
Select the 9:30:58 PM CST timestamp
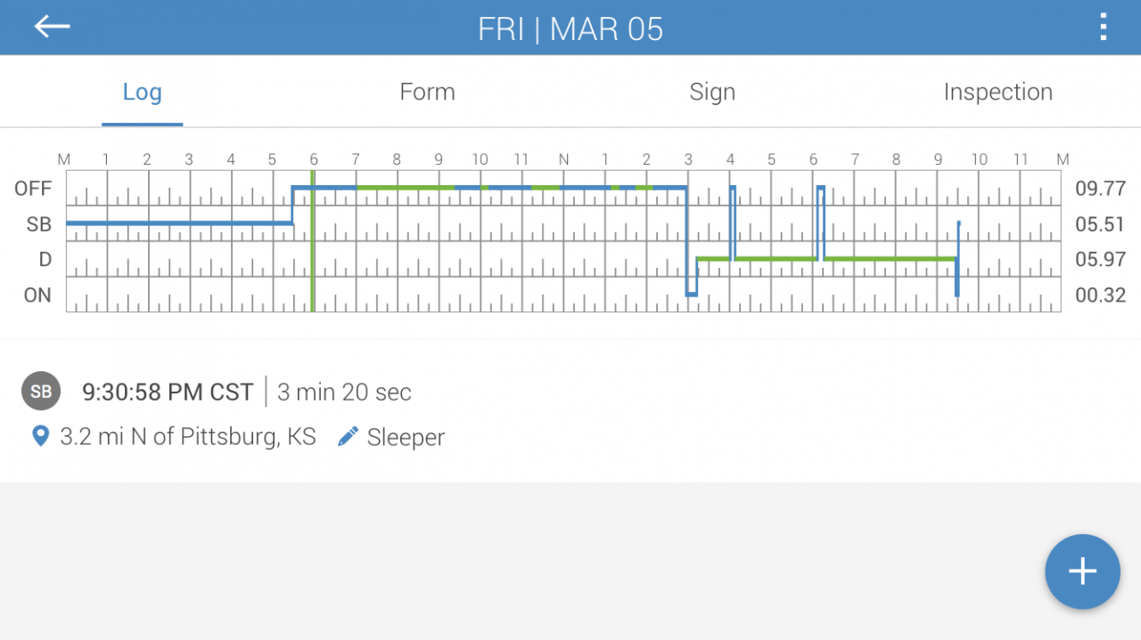168,392
